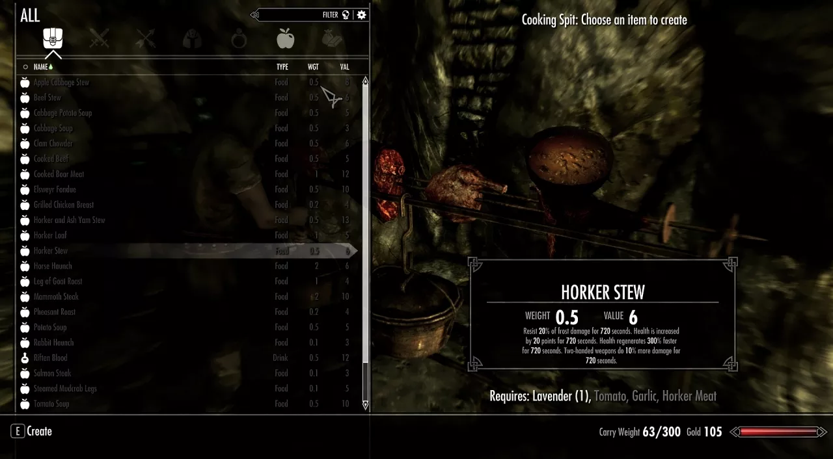The height and width of the screenshot is (459, 833).
Task: Click the list scrollbar down arrow
Action: (365, 405)
